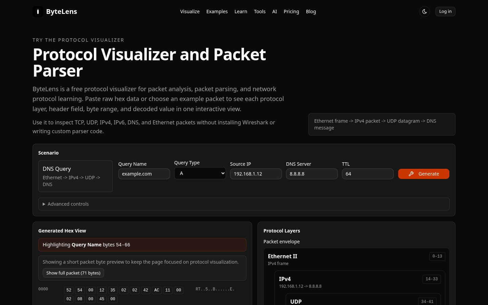Image resolution: width=488 pixels, height=305 pixels.
Task: Click the Log in button
Action: pos(445,12)
